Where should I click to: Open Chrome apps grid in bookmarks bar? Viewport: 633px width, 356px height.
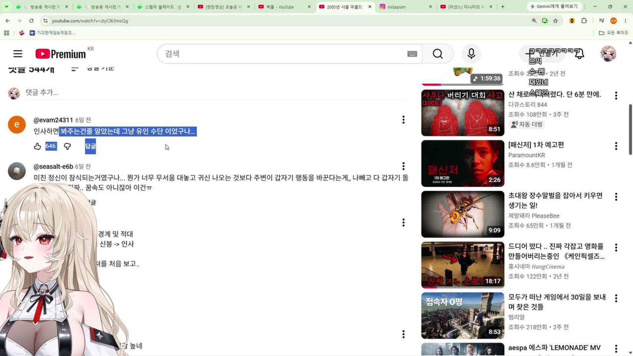pos(6,33)
